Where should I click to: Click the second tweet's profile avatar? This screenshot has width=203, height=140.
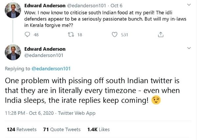[13, 52]
